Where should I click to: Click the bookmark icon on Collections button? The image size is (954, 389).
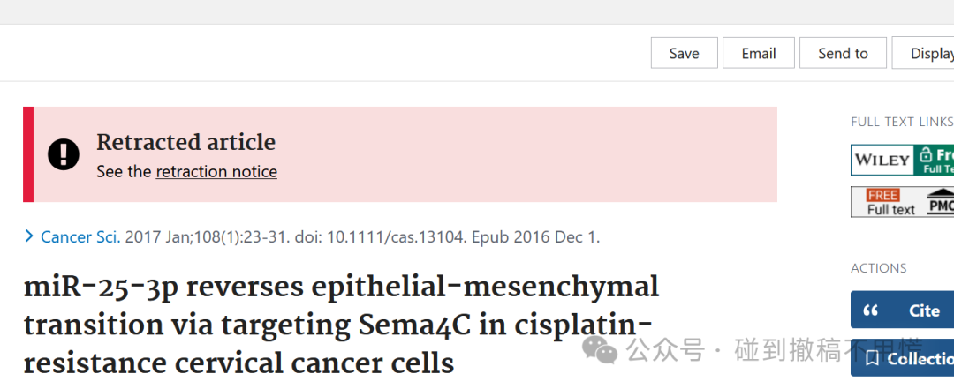872,359
